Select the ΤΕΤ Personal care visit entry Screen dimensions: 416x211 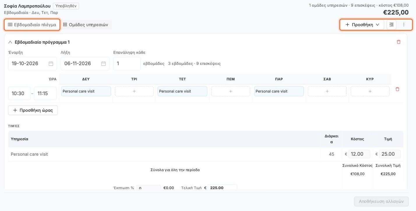click(x=182, y=91)
